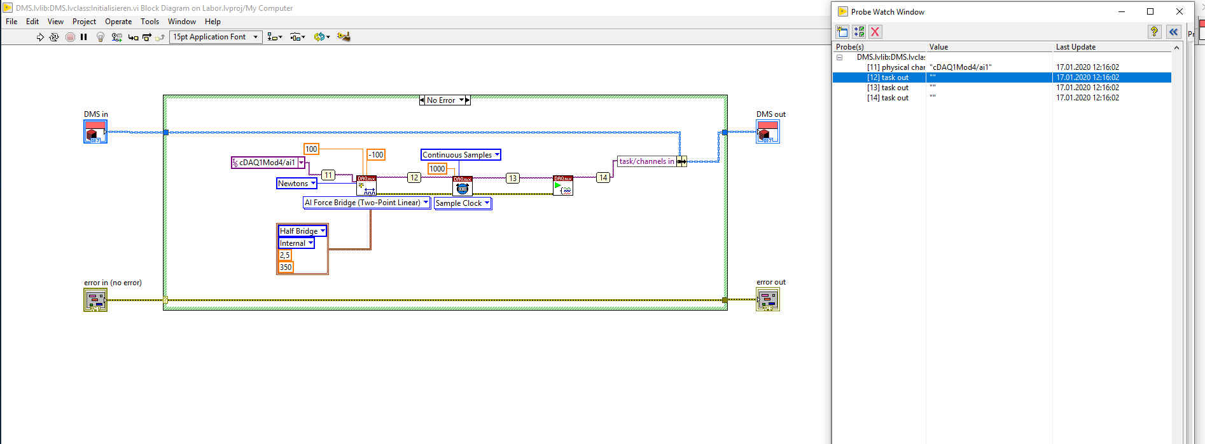Click the Step Over toolbar button
Image resolution: width=1205 pixels, height=444 pixels.
147,37
